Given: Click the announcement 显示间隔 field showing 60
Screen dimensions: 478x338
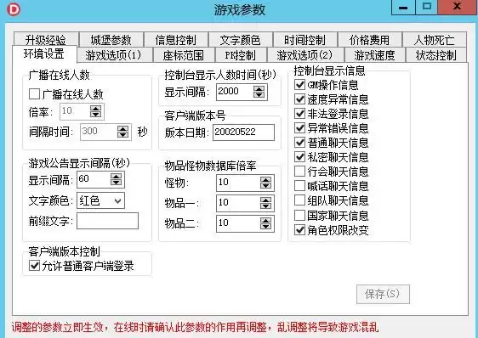Looking at the screenshot, I should (101, 179).
